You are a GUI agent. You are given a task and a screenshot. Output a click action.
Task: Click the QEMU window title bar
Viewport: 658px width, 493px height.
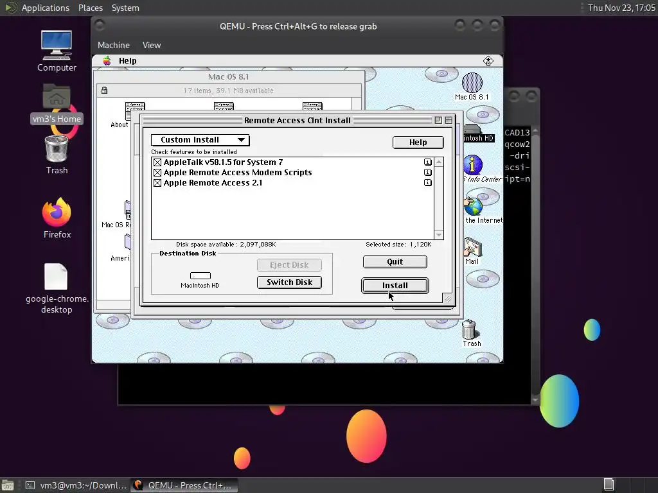(298, 26)
